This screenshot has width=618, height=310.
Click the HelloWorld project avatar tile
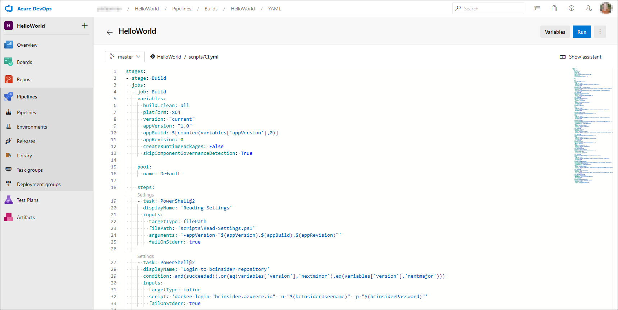[9, 26]
